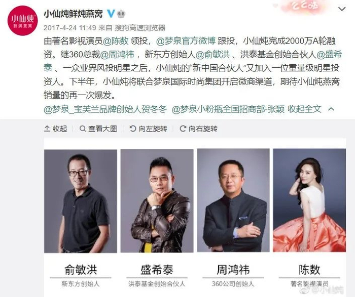Viewport: 355px width, 297px height.
Task: Open the 小仙炖 profile avatar
Action: (x=22, y=21)
